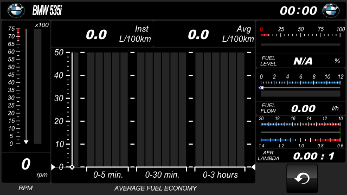Tap the circular reset arrow button
The image size is (347, 195).
click(302, 178)
